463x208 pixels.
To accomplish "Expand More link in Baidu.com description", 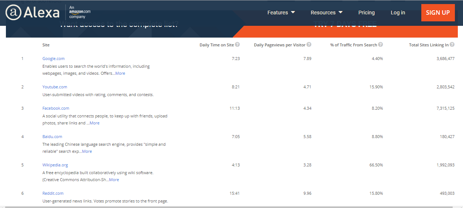I will 87,151.
